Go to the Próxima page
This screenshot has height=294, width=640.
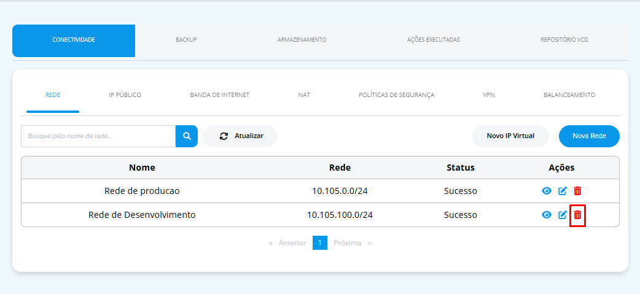352,243
